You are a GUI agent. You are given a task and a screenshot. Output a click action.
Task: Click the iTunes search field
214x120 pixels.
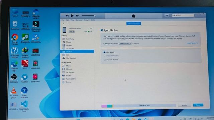[183, 15]
